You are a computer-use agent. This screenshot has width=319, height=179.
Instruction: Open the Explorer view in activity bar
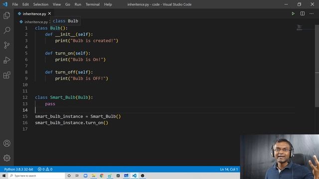(6, 15)
